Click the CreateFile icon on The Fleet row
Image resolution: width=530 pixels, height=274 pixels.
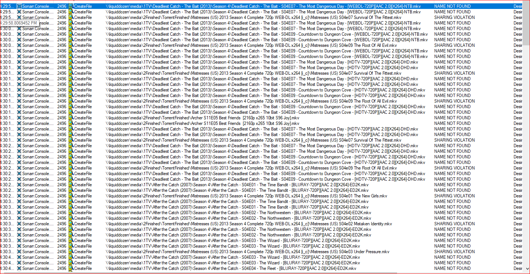[71, 268]
